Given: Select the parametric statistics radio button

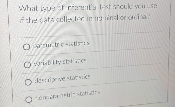Looking at the screenshot, I should [27, 47].
